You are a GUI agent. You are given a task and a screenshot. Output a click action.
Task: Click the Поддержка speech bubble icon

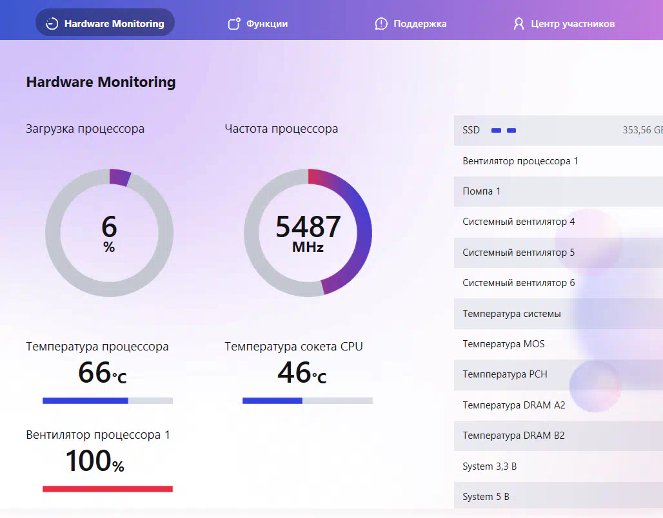tap(381, 24)
